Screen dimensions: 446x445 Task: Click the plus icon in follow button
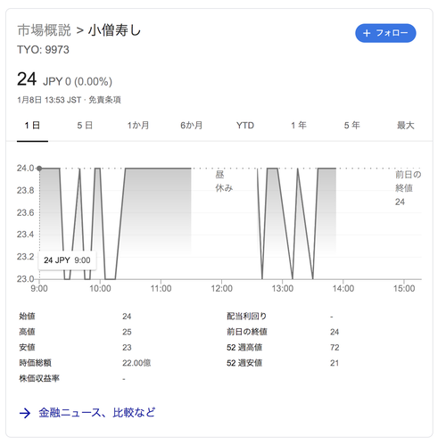pos(367,33)
